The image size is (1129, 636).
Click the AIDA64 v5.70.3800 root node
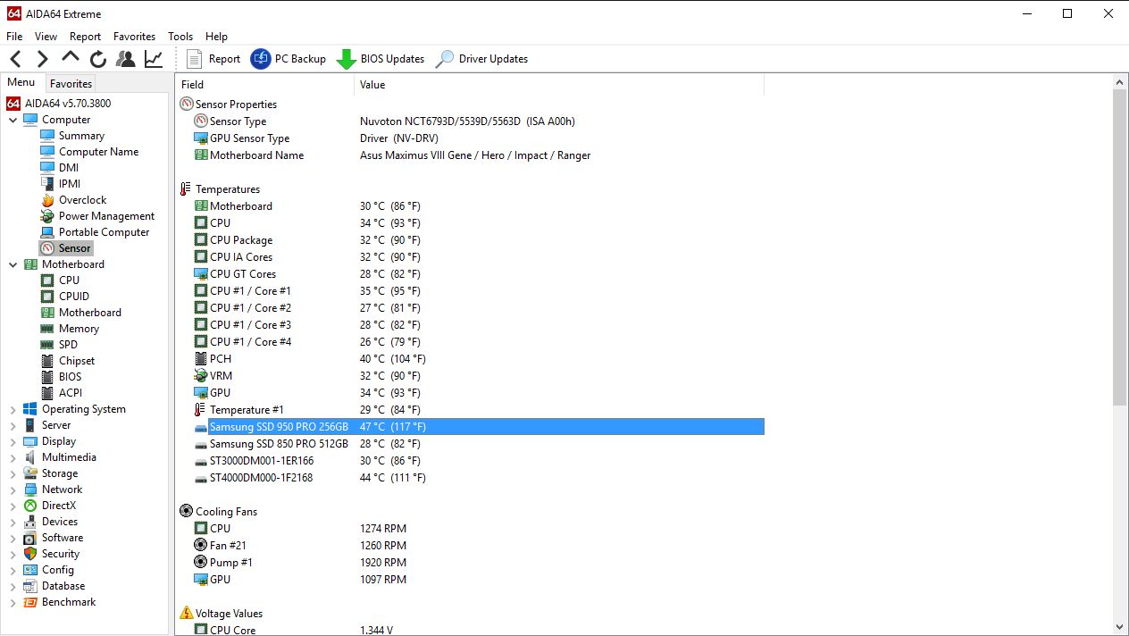pyautogui.click(x=67, y=104)
